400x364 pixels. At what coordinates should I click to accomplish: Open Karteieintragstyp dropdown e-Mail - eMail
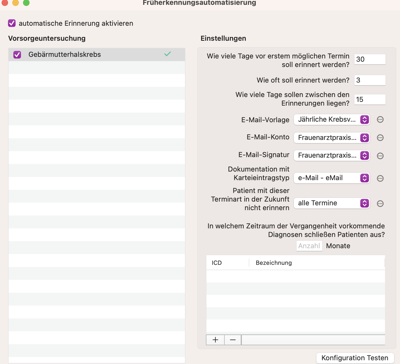coord(332,178)
